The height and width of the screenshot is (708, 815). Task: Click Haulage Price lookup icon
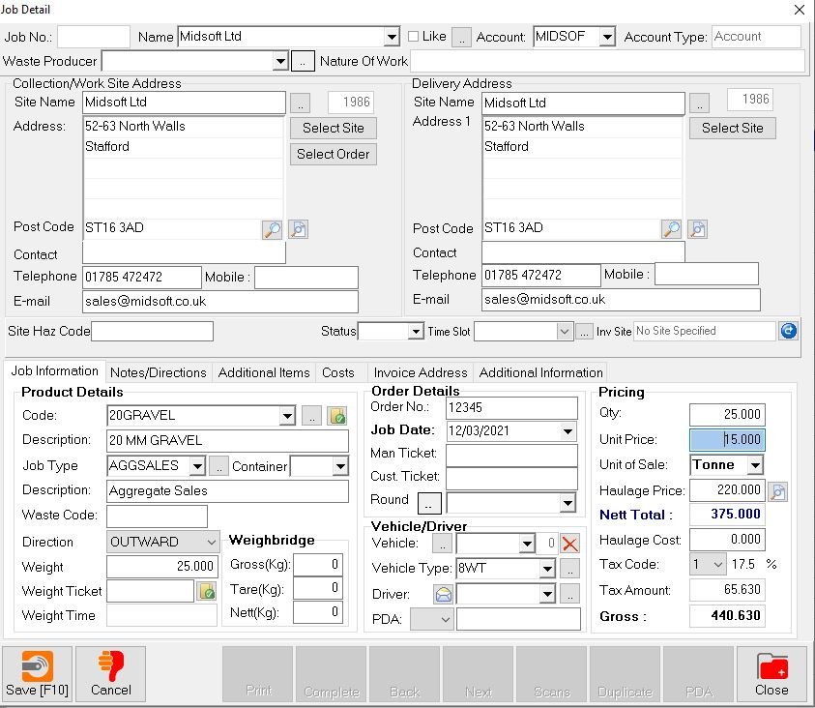pyautogui.click(x=778, y=491)
